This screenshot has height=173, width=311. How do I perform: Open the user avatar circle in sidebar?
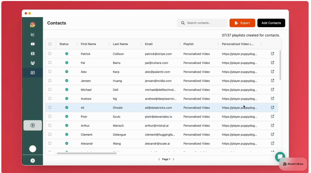tap(33, 149)
